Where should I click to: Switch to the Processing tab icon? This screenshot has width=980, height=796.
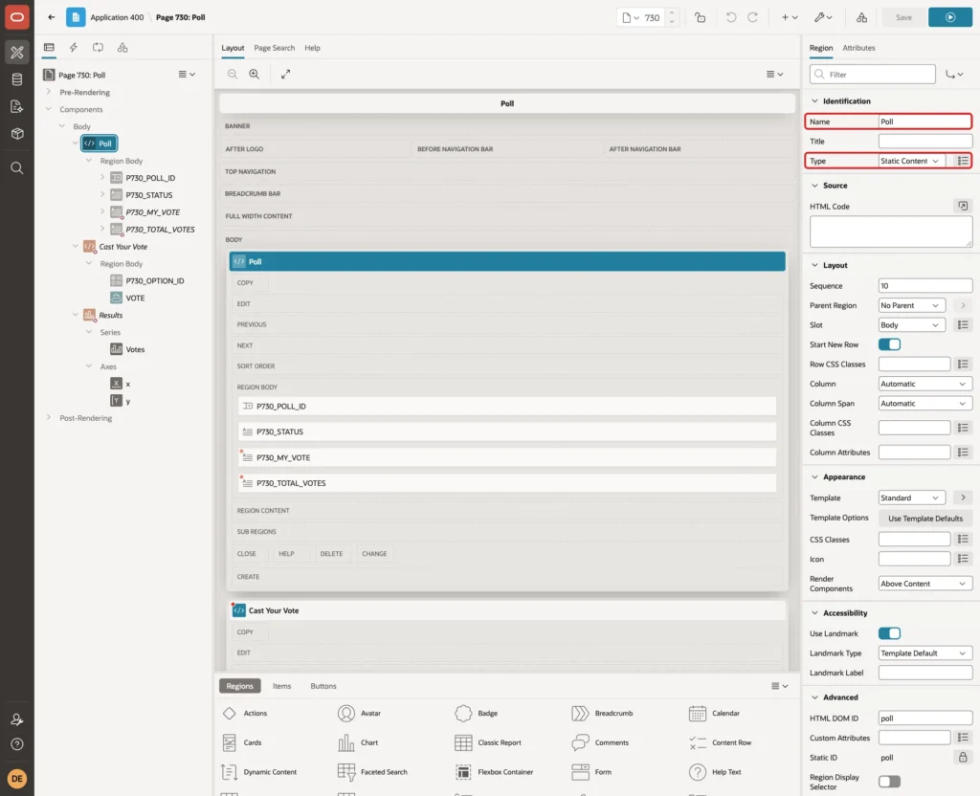pyautogui.click(x=99, y=48)
